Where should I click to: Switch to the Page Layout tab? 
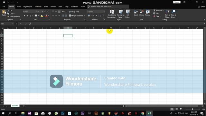[x=28, y=6]
